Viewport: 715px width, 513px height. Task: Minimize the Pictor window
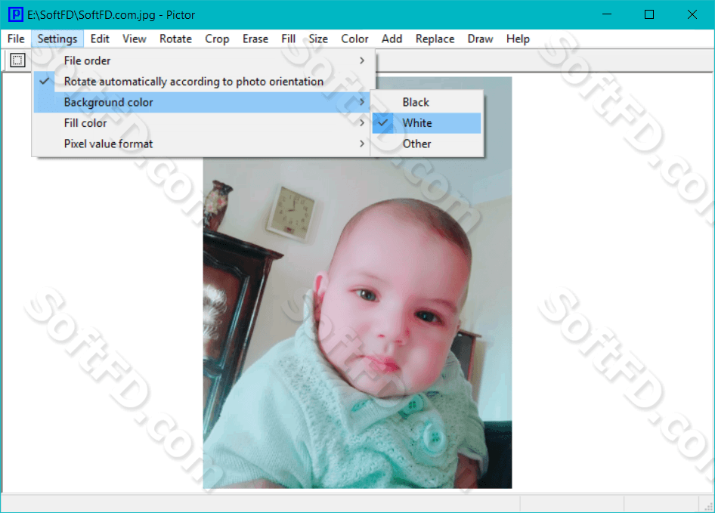[x=607, y=14]
